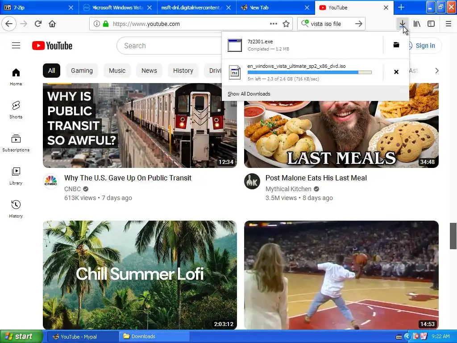Image resolution: width=457 pixels, height=343 pixels.
Task: Go to YouTube Home in sidebar
Action: pyautogui.click(x=16, y=77)
